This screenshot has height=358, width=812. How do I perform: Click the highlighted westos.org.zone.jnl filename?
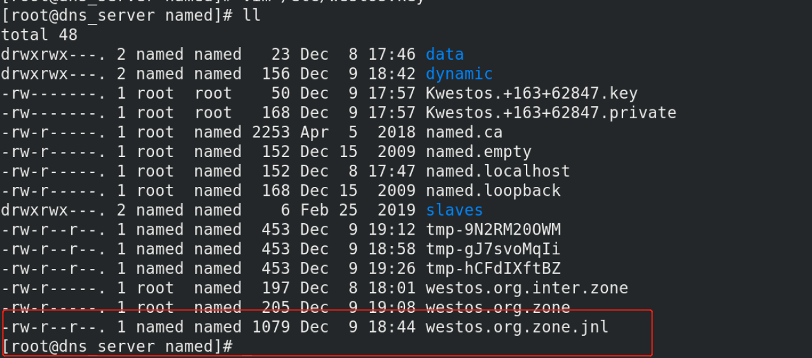[517, 327]
